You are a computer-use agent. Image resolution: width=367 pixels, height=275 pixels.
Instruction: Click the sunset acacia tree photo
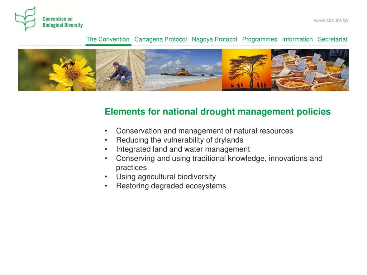coord(247,70)
